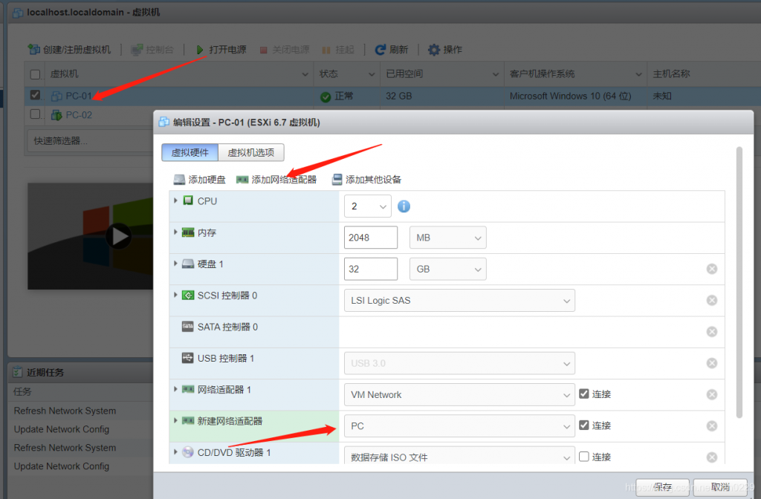Play the PC-01 console preview thumbnail
Image resolution: width=761 pixels, height=499 pixels.
pyautogui.click(x=118, y=237)
